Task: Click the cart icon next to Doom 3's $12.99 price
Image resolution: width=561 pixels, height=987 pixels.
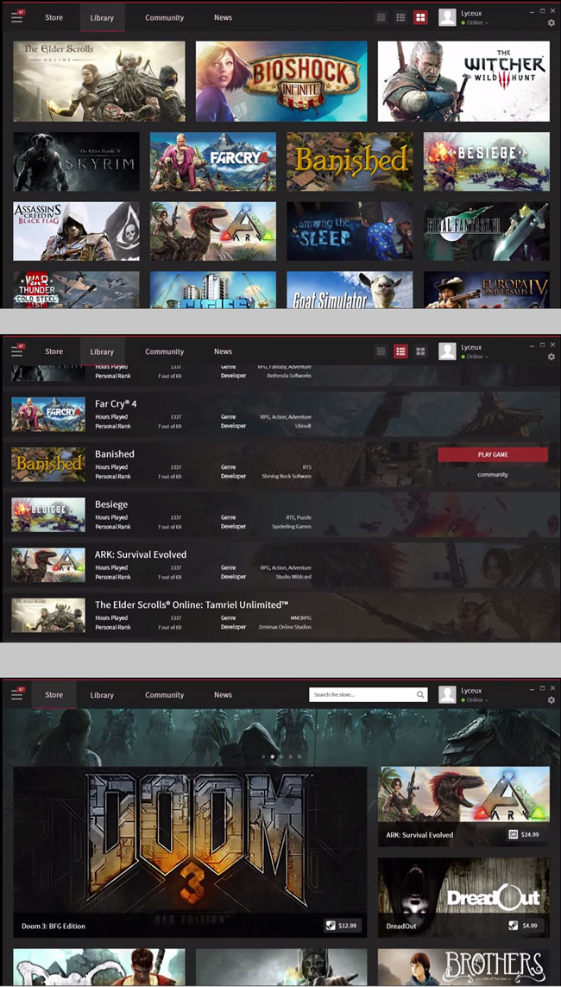Action: 330,926
